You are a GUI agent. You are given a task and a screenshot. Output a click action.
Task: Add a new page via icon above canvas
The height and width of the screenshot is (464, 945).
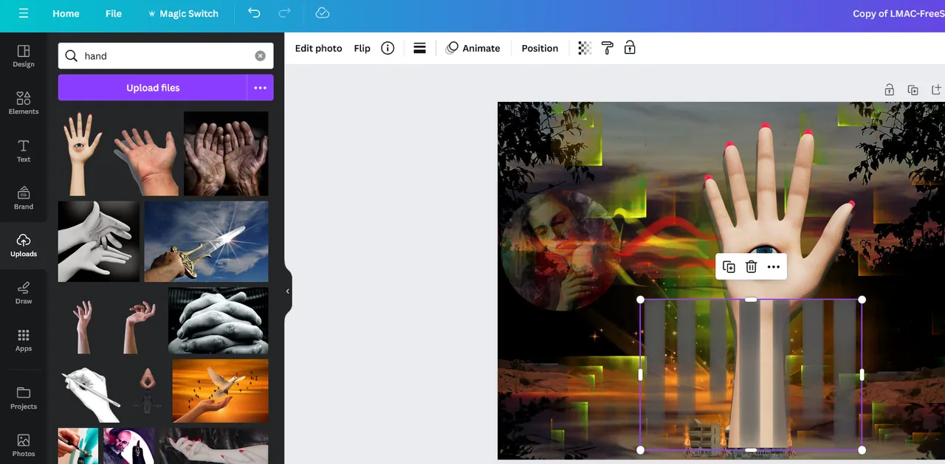(x=936, y=90)
